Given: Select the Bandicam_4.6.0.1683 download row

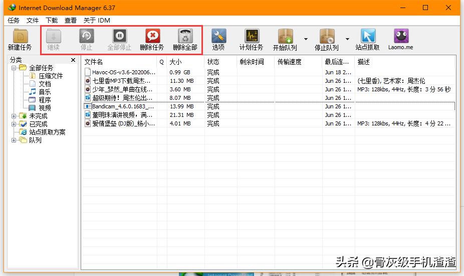Looking at the screenshot, I should tap(269, 106).
